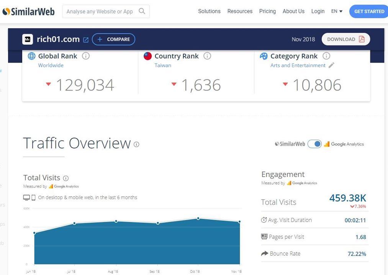Click the 7.36% visits change indicator
The width and height of the screenshot is (388, 275).
(x=358, y=206)
